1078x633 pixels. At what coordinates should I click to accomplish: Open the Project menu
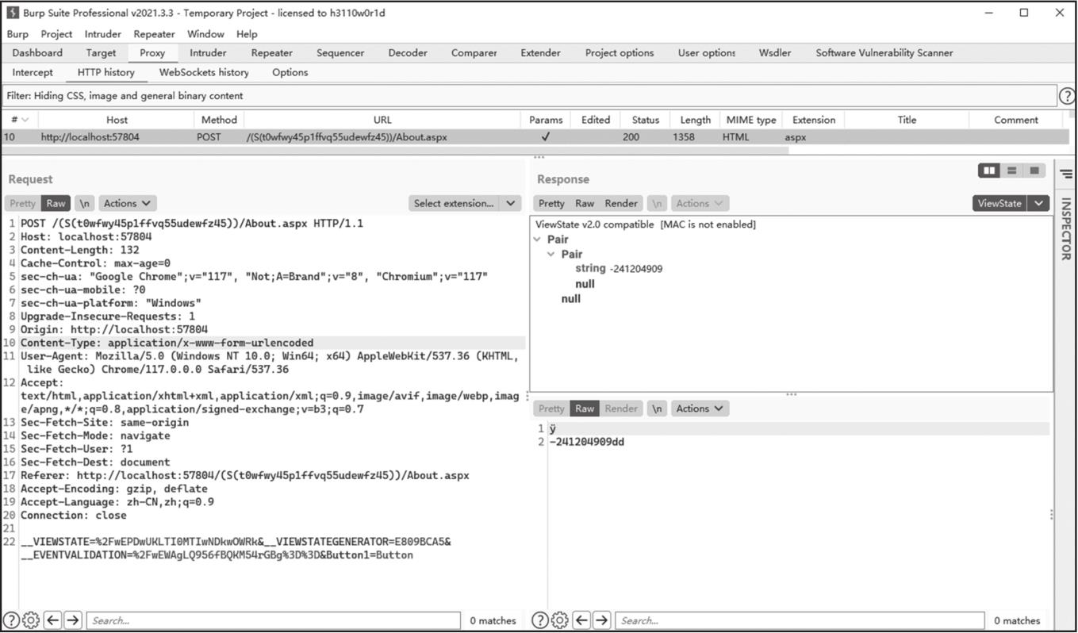tap(56, 34)
